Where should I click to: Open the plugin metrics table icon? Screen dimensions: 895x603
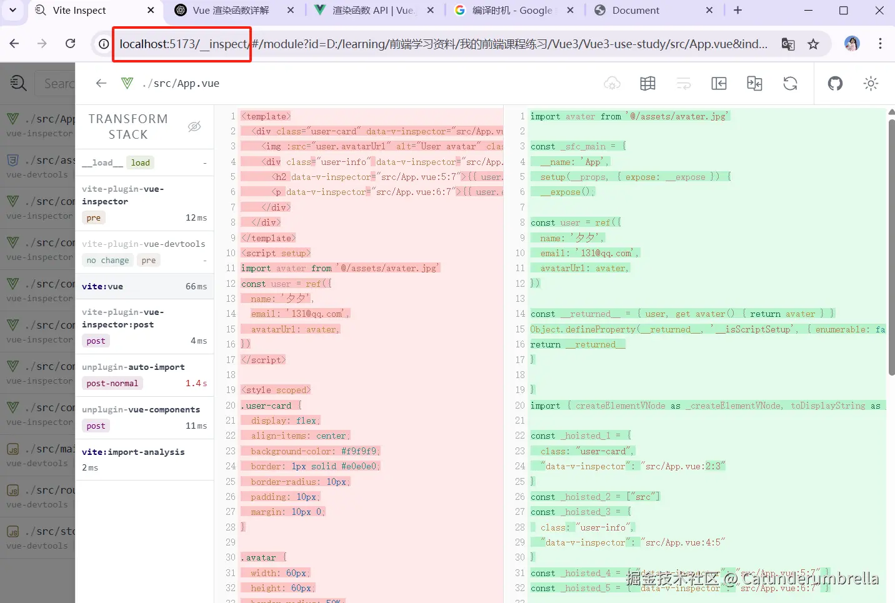647,83
